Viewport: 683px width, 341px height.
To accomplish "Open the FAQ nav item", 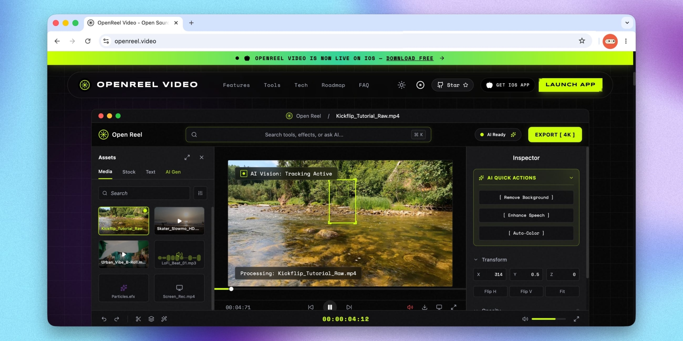I will coord(364,85).
